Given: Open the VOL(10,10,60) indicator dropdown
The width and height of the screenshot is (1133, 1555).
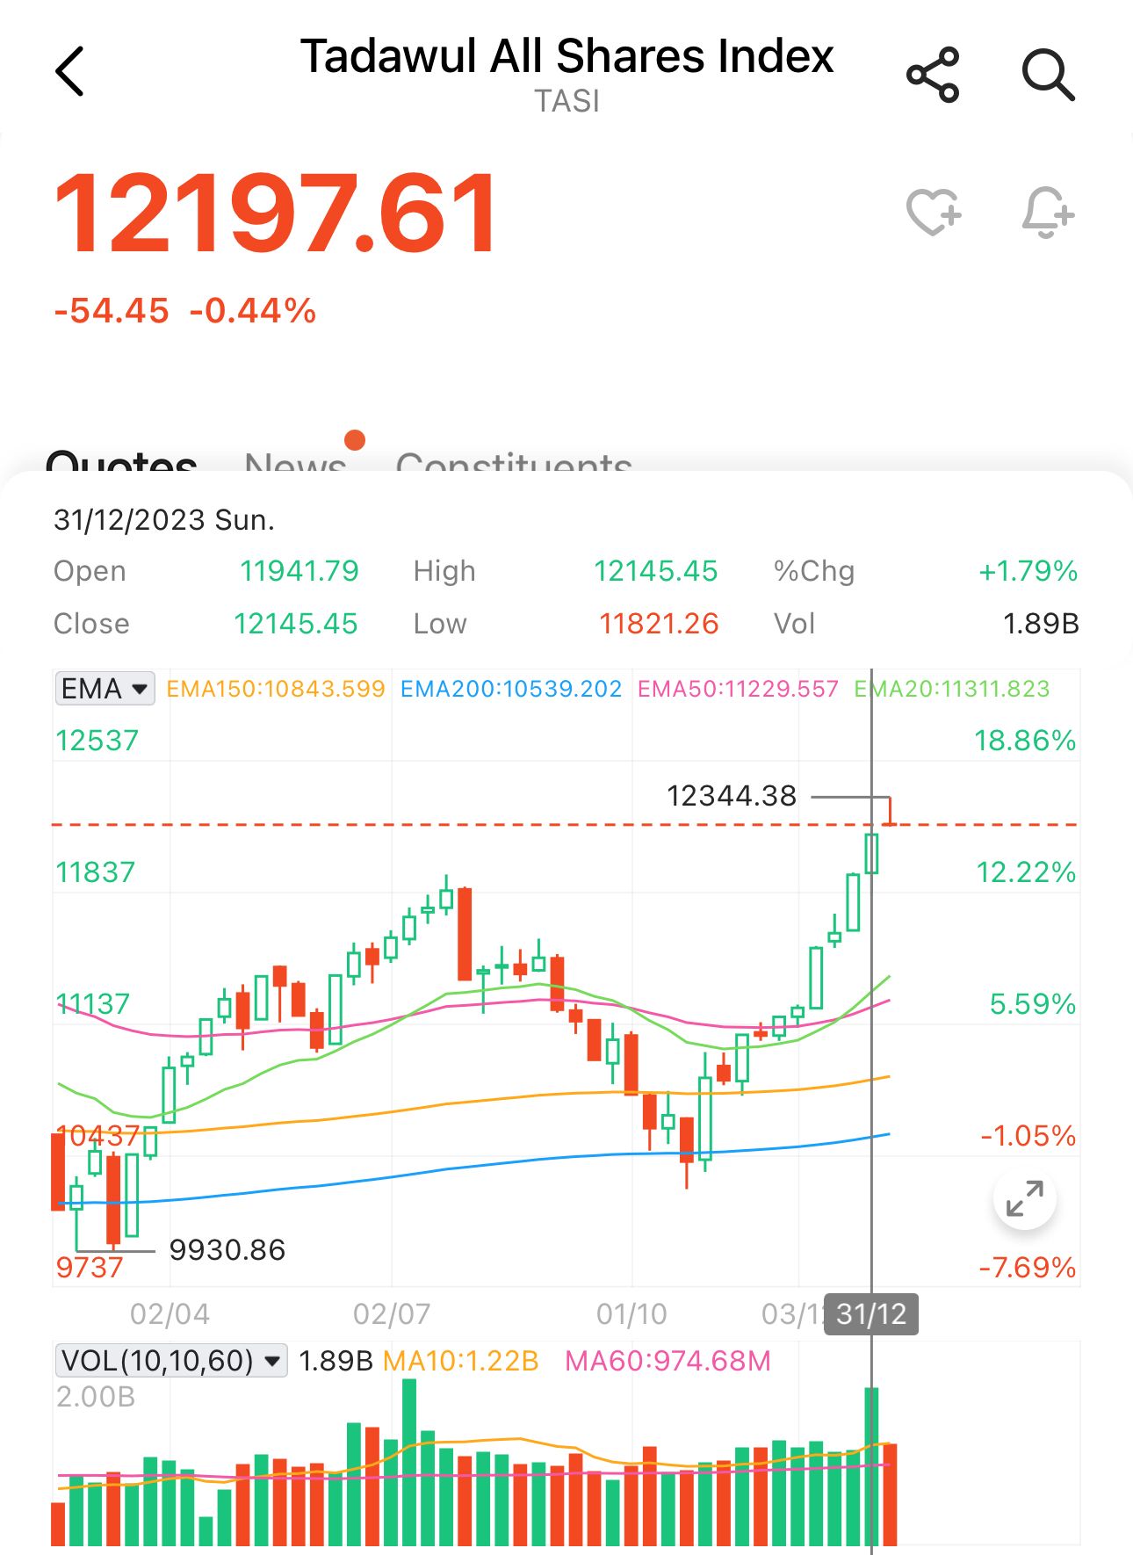Looking at the screenshot, I should pyautogui.click(x=171, y=1361).
